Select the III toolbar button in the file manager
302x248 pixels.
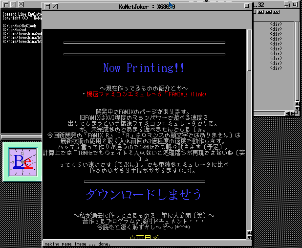(x=268, y=12)
